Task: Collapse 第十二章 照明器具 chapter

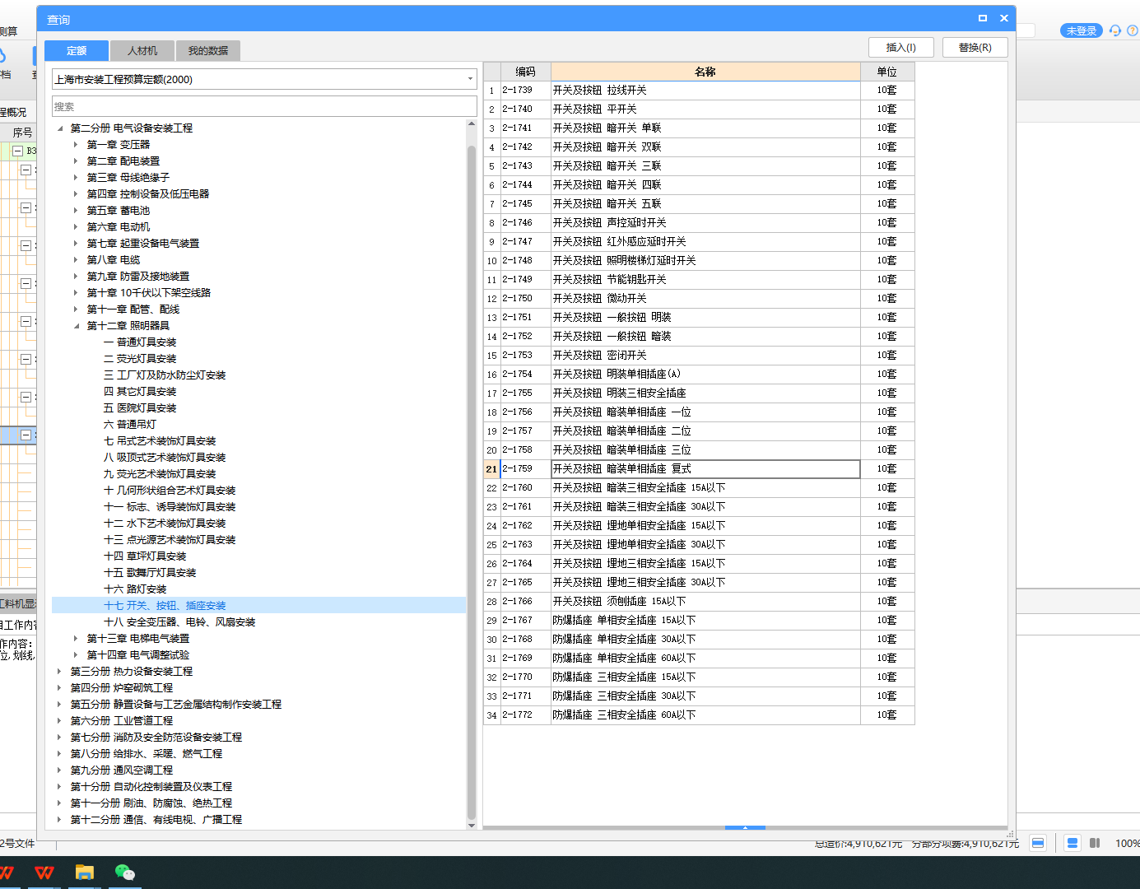Action: point(76,326)
